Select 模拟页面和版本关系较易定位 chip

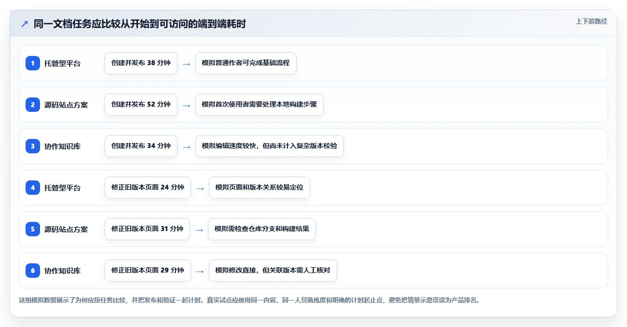(259, 188)
